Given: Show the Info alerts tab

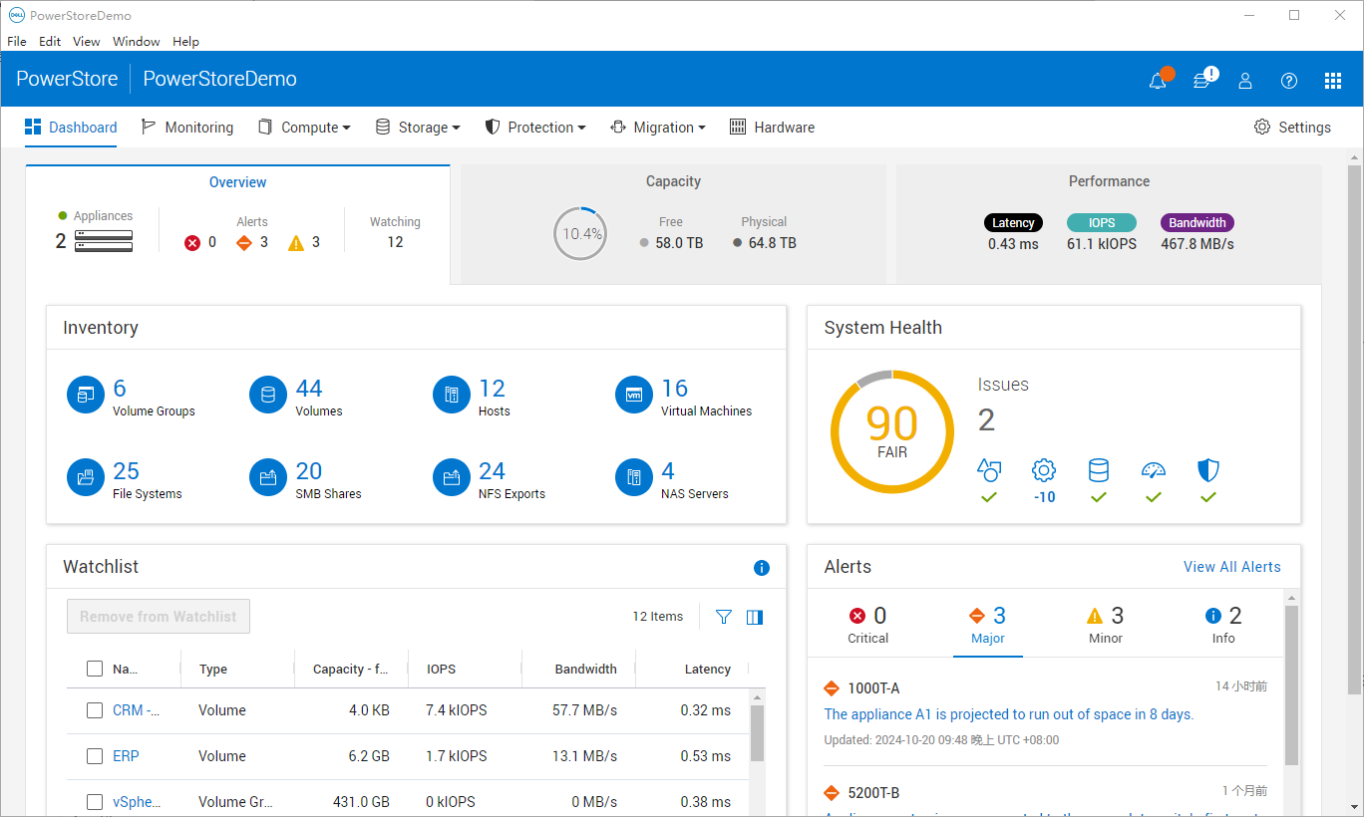Looking at the screenshot, I should [1223, 625].
